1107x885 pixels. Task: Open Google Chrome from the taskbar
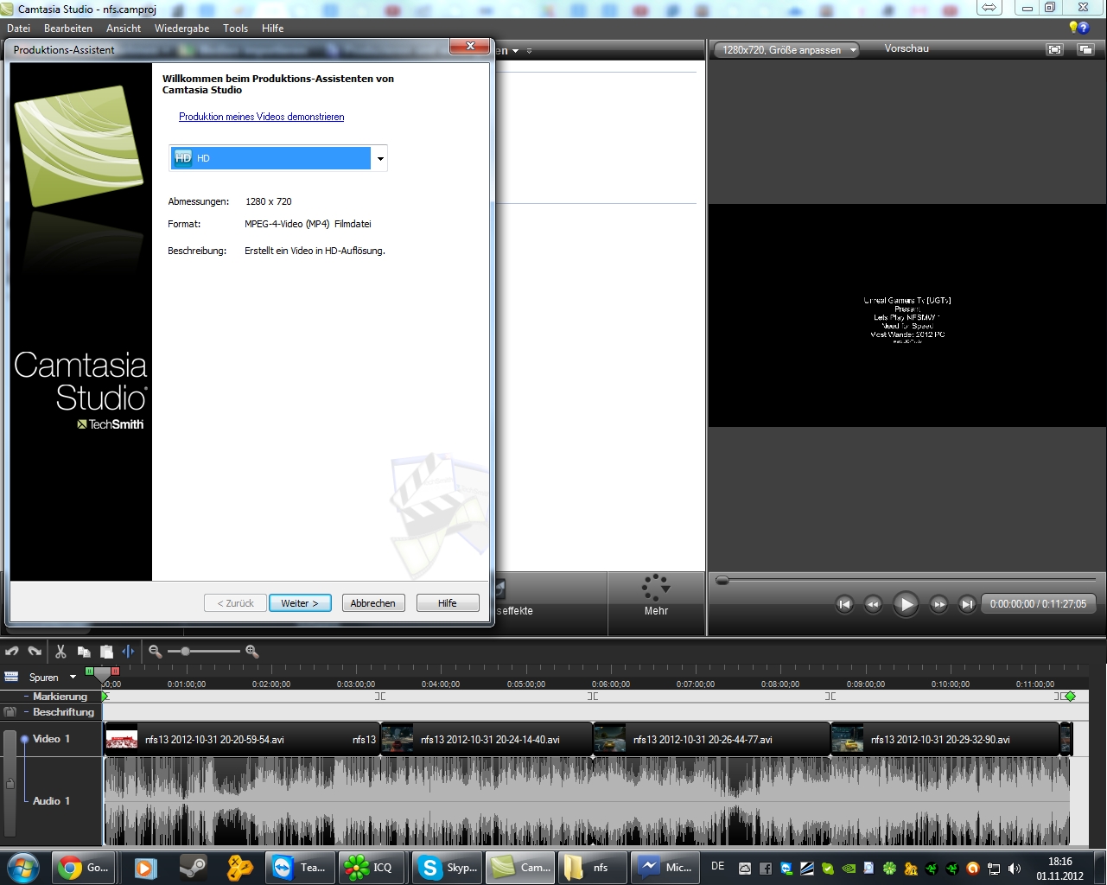[x=84, y=868]
